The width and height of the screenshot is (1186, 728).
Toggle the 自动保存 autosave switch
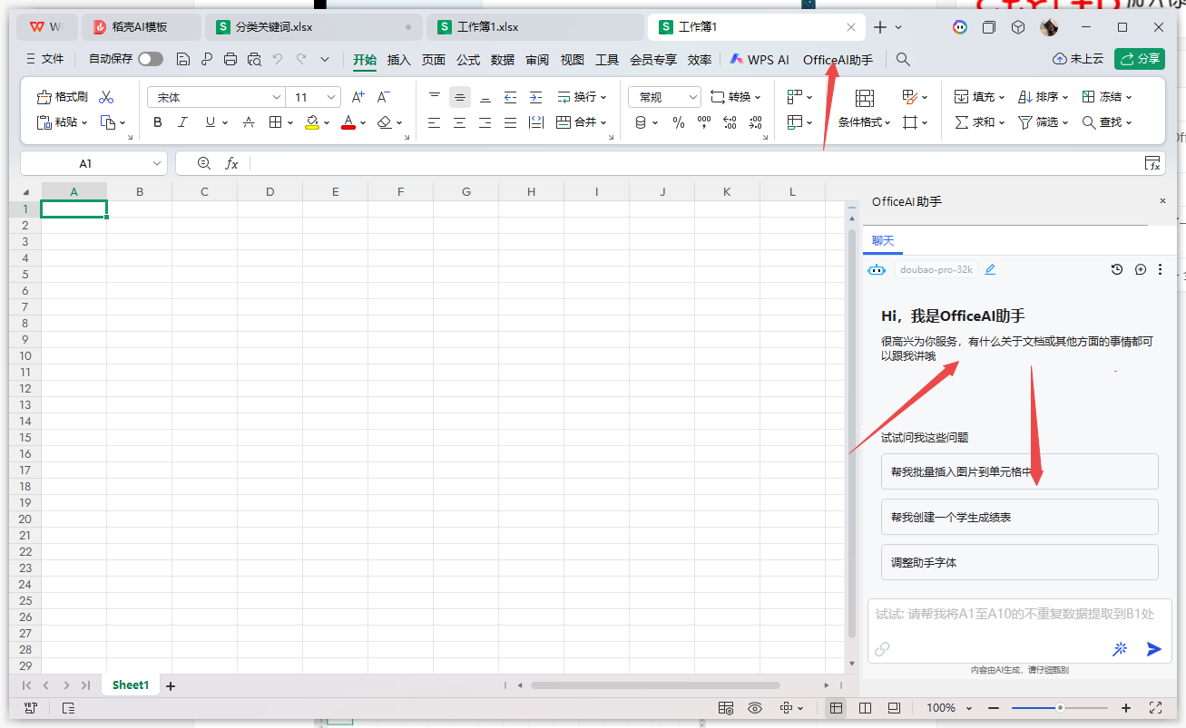[x=151, y=59]
